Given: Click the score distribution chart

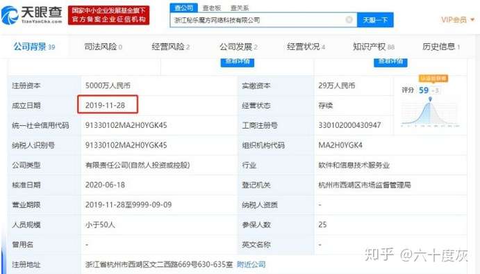Looking at the screenshot, I should click(430, 113).
